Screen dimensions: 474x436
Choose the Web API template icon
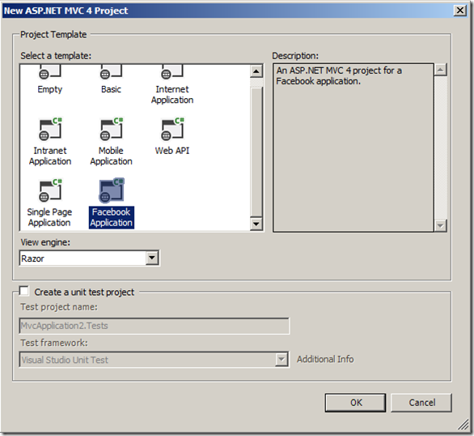(172, 130)
